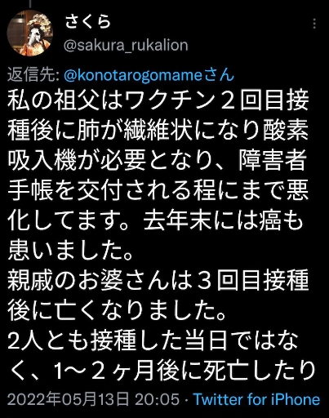Open さくら's profile avatar picture

point(29,33)
